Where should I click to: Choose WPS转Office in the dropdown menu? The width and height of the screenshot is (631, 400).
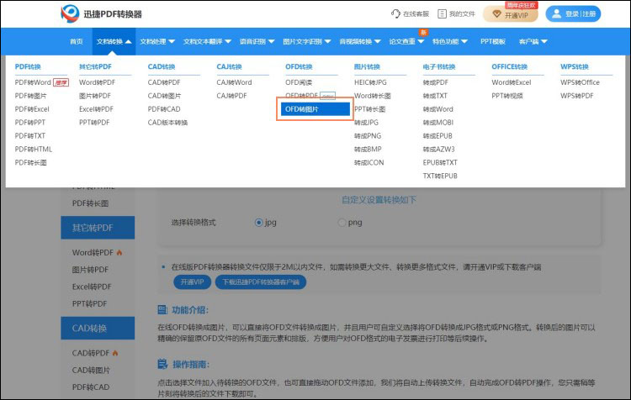point(580,82)
